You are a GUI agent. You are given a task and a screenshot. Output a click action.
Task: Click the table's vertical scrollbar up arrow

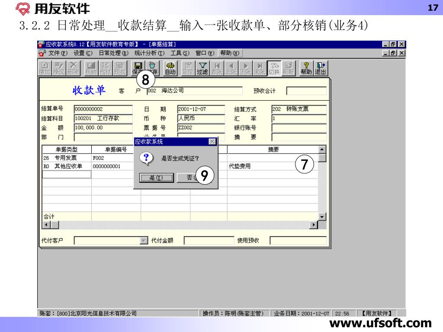pyautogui.click(x=322, y=149)
